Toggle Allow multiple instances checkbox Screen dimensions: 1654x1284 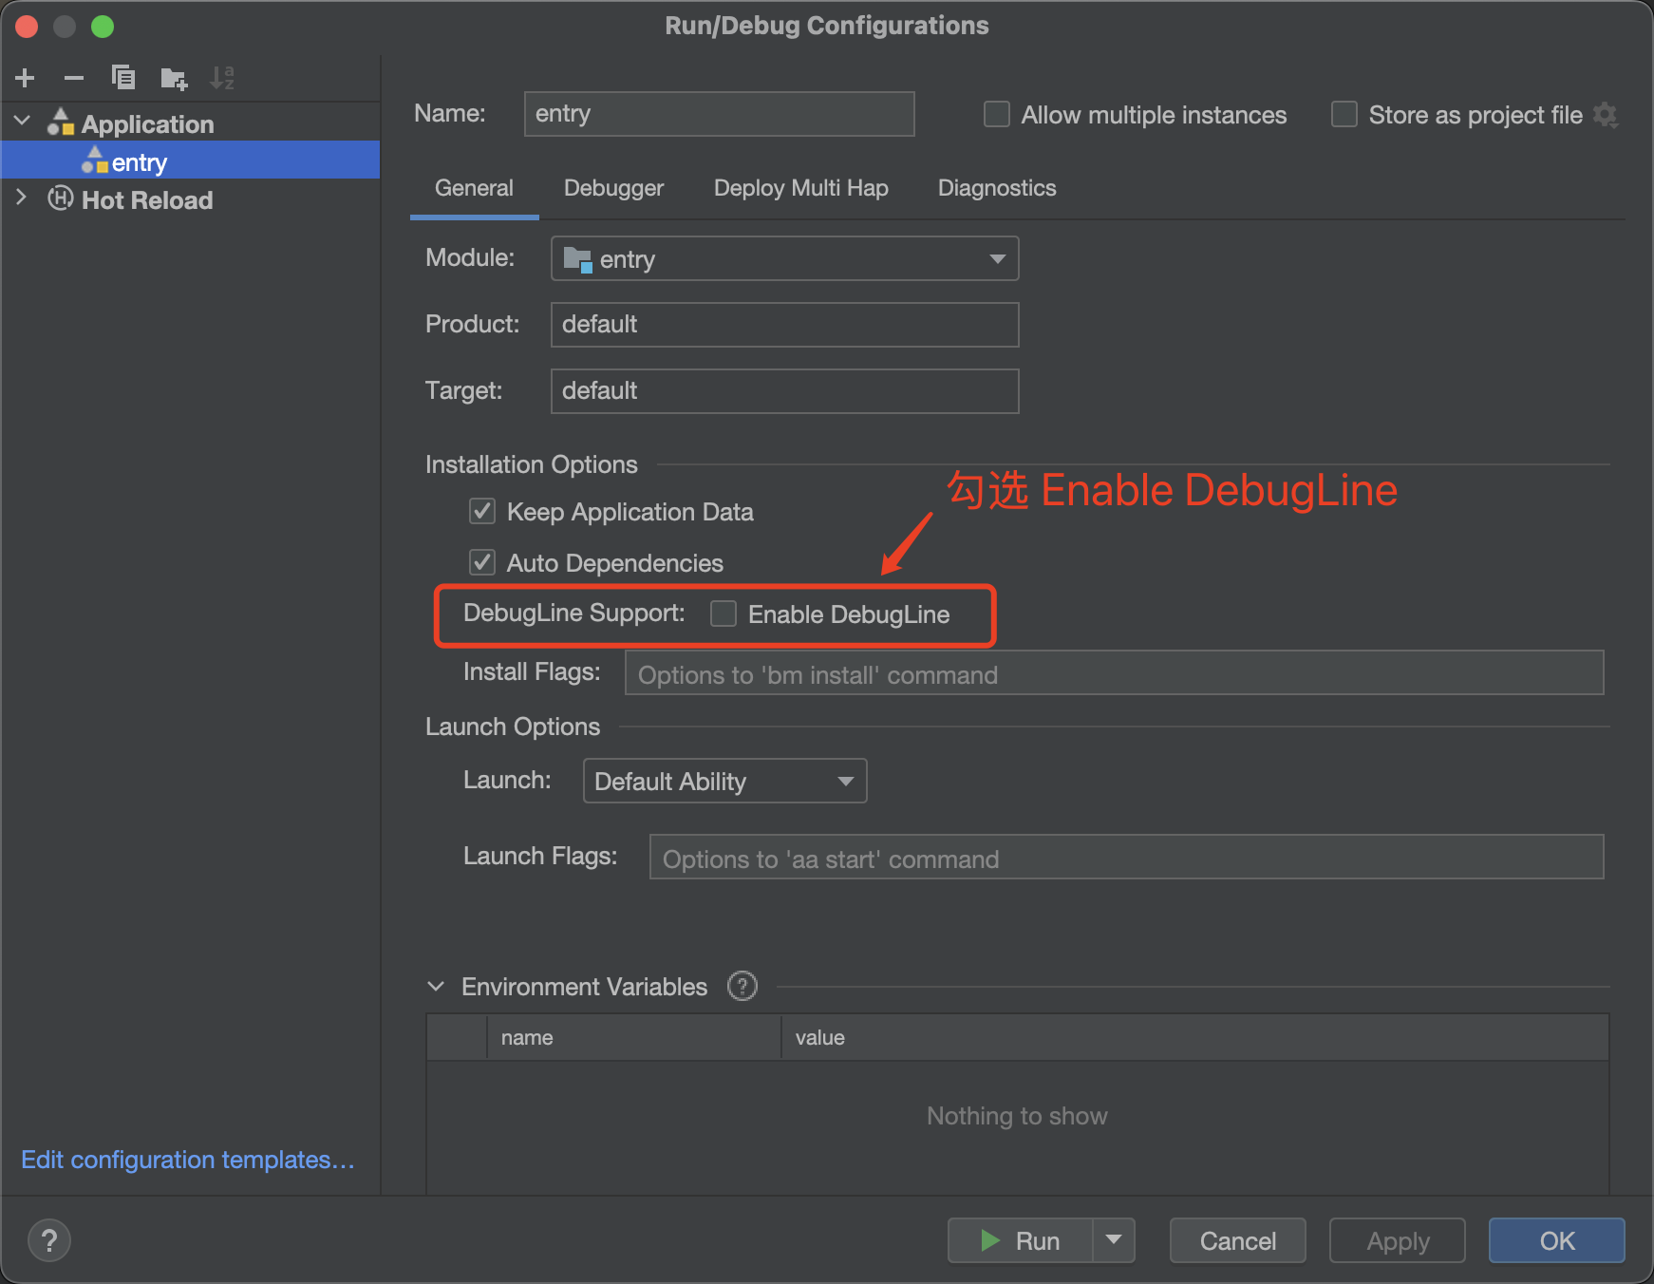[997, 115]
